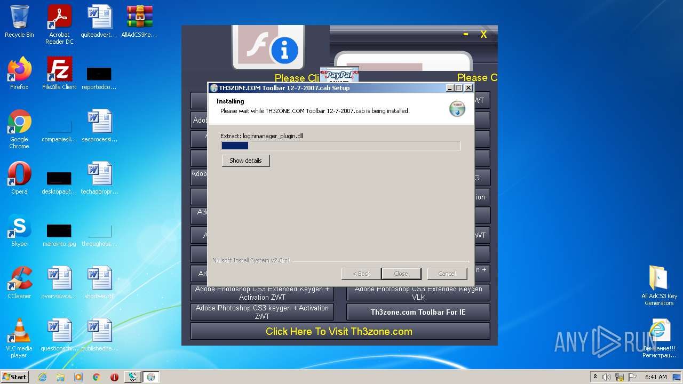Click the 6:41 AM system clock
The height and width of the screenshot is (384, 683).
tap(656, 377)
